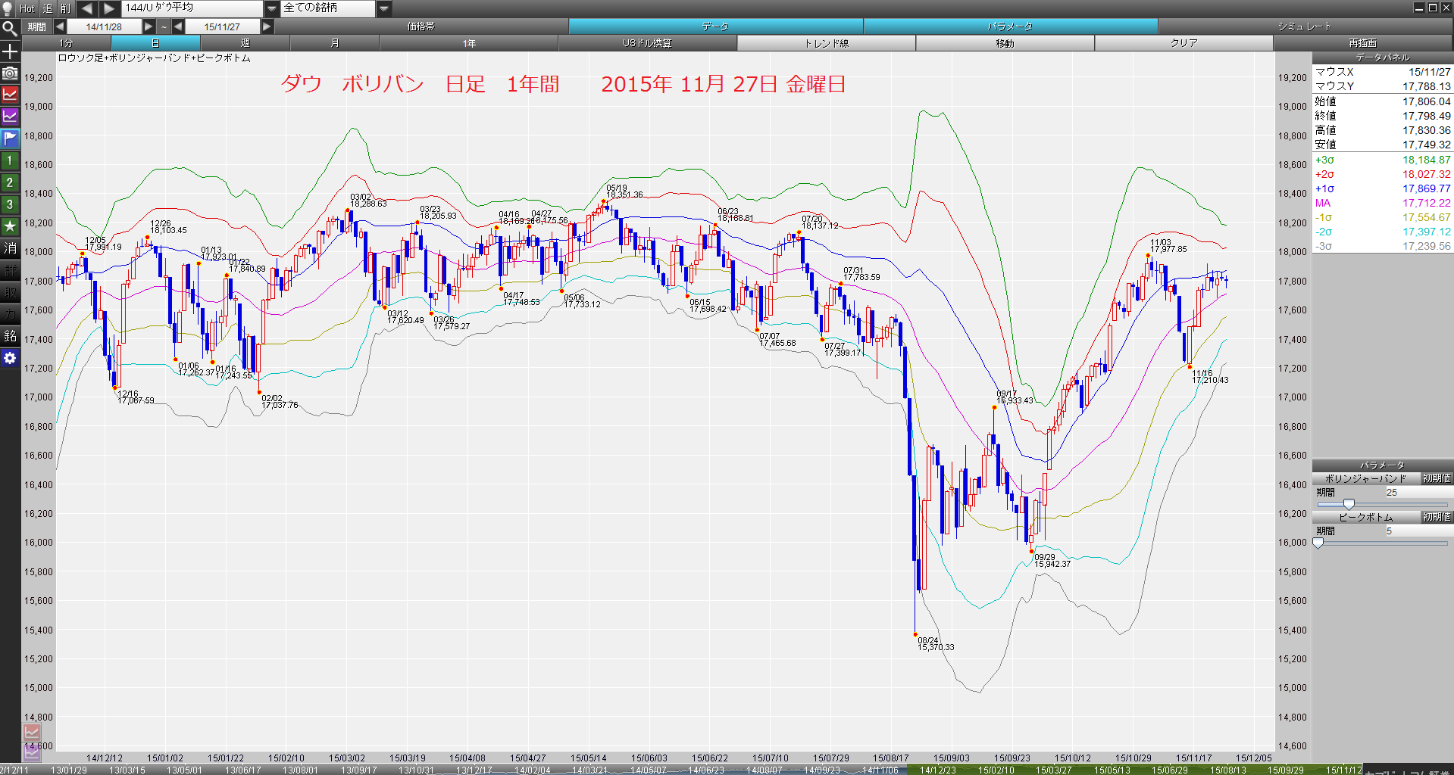This screenshot has height=775, width=1454.
Task: Click the red line chart icon
Action: click(10, 95)
